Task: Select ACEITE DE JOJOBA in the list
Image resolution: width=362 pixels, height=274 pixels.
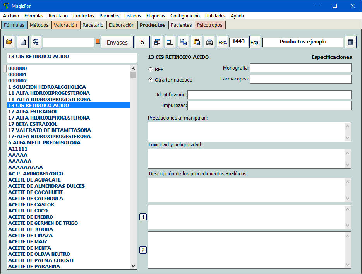Action: (x=69, y=229)
